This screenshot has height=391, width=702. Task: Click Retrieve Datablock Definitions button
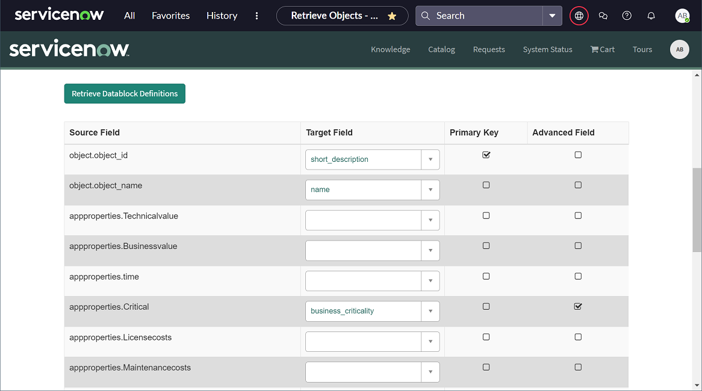[x=125, y=94]
